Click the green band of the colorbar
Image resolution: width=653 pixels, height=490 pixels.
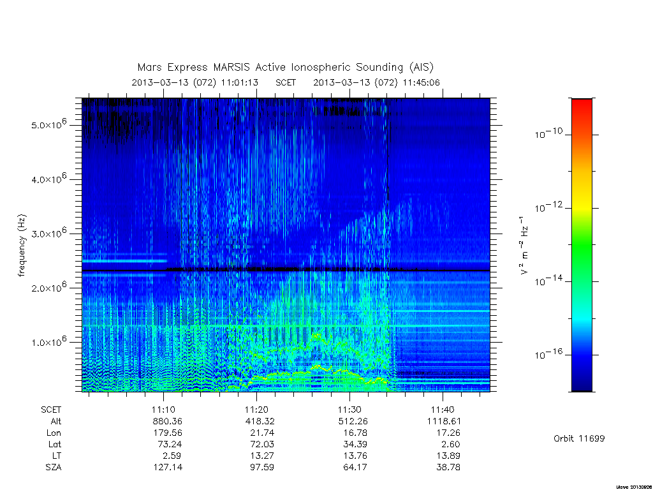point(582,246)
